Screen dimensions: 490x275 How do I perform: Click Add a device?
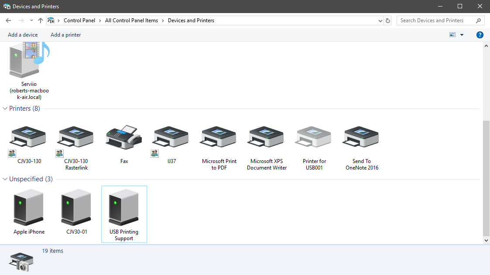tap(23, 35)
